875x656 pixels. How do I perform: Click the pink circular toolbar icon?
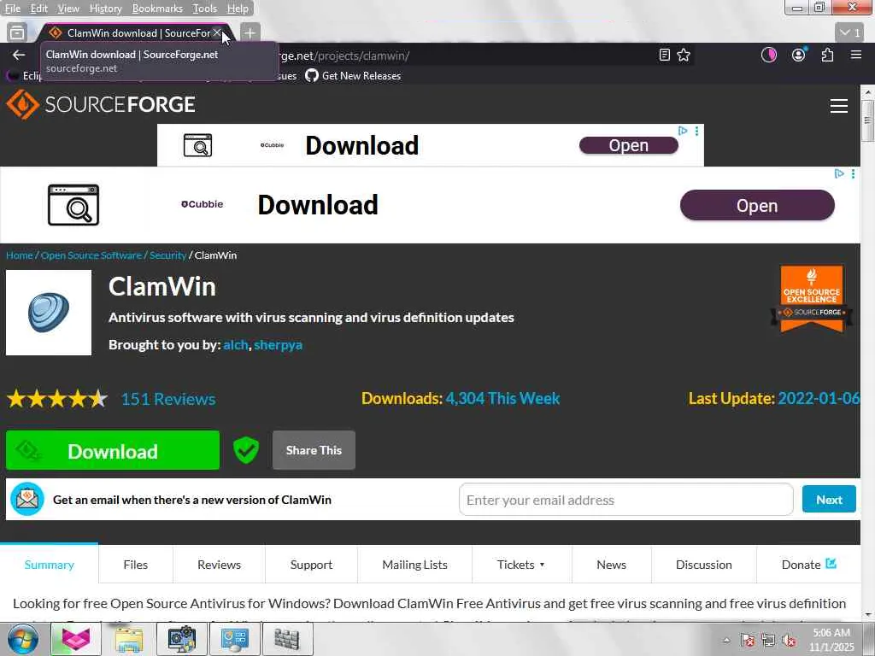click(x=769, y=55)
